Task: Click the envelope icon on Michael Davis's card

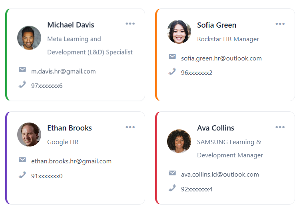Action: tap(22, 70)
